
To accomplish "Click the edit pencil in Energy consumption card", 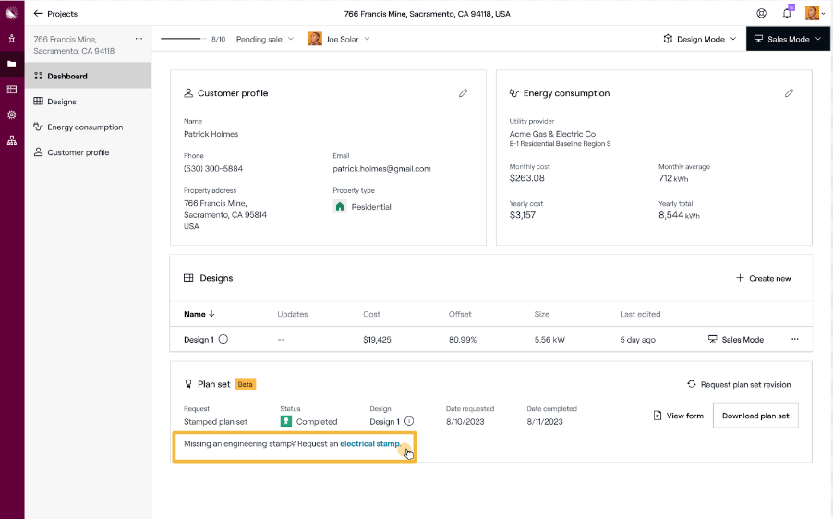I will 790,93.
